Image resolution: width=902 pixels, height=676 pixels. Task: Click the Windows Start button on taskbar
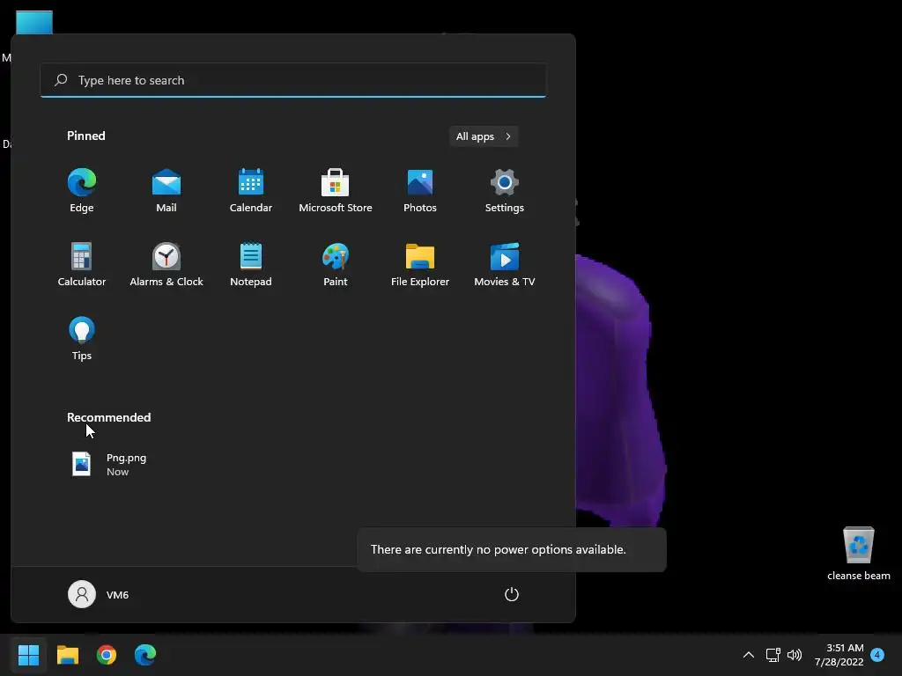point(28,654)
